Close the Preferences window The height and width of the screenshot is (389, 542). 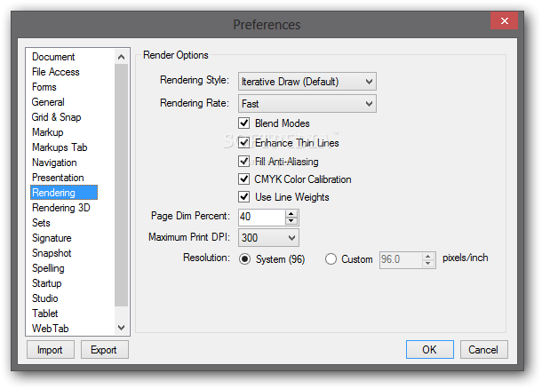coord(505,21)
